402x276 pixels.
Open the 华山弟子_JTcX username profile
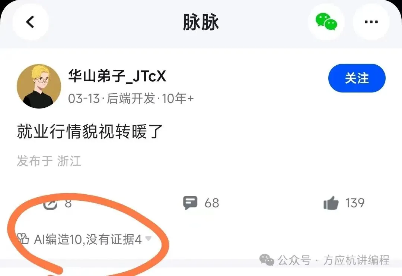coord(117,76)
